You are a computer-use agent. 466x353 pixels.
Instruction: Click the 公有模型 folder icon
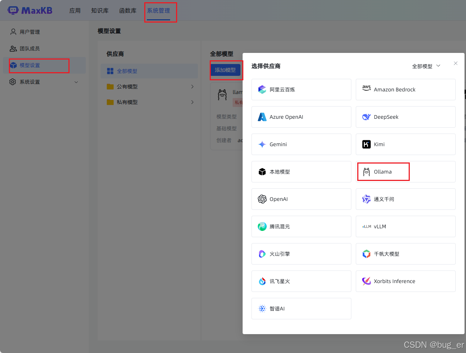click(110, 87)
